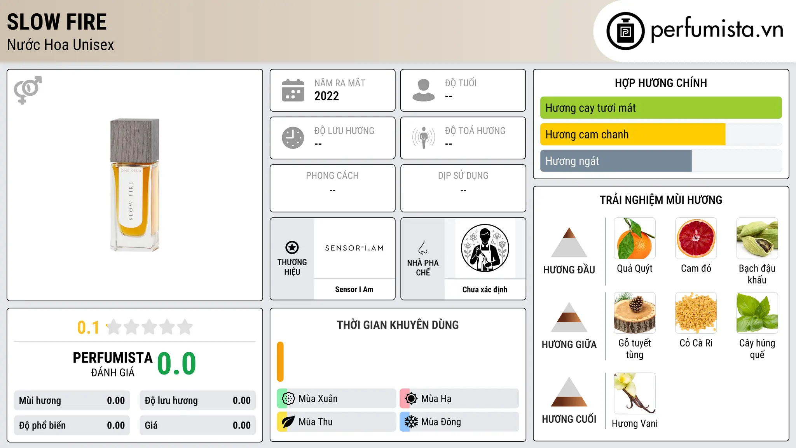Click the Hương Cuối pyramid icon

[569, 392]
